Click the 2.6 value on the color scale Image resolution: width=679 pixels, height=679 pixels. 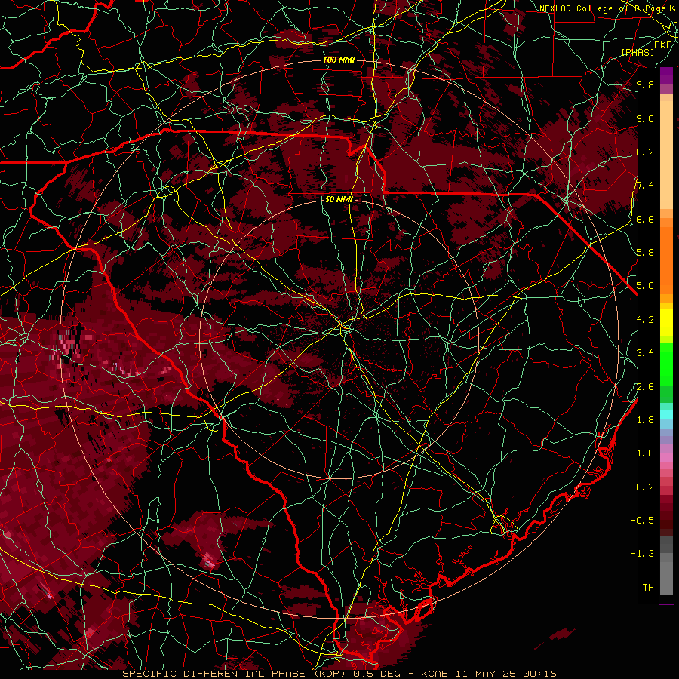click(645, 387)
